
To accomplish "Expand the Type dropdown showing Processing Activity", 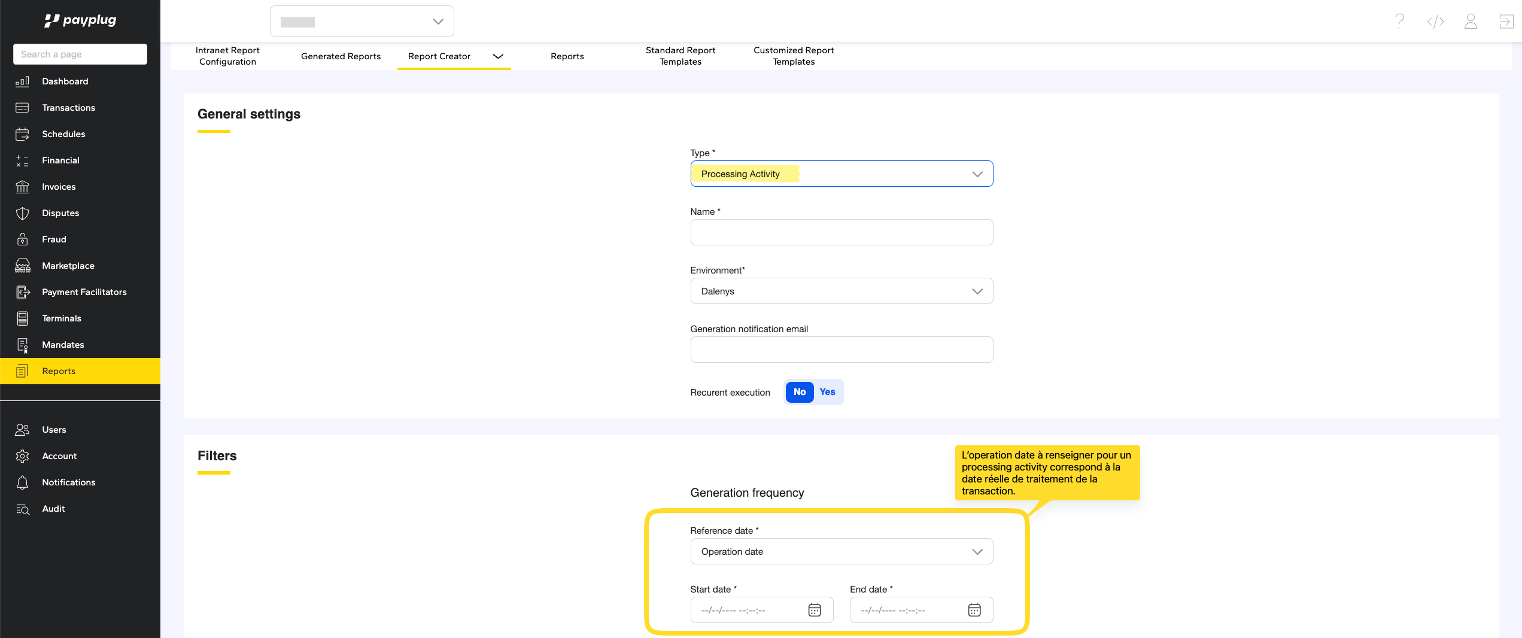I will [x=841, y=174].
